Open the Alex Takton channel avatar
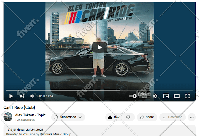Viewport: 199px width, 136px height. coord(8,117)
